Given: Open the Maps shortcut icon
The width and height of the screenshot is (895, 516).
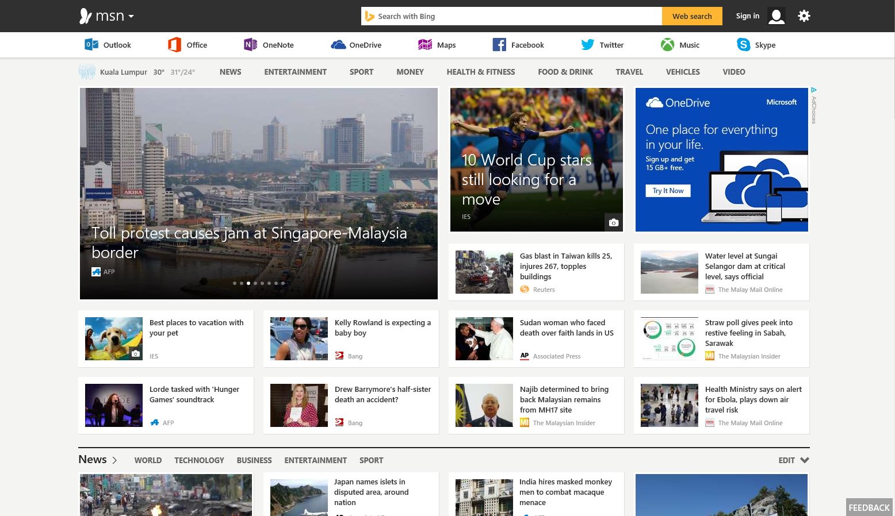Looking at the screenshot, I should coord(425,44).
